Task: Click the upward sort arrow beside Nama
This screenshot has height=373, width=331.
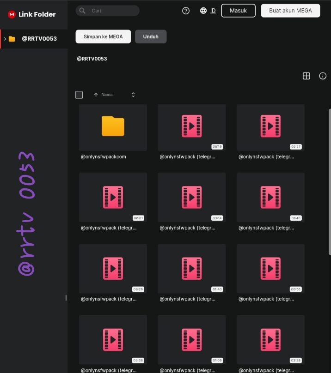Action: pos(96,95)
